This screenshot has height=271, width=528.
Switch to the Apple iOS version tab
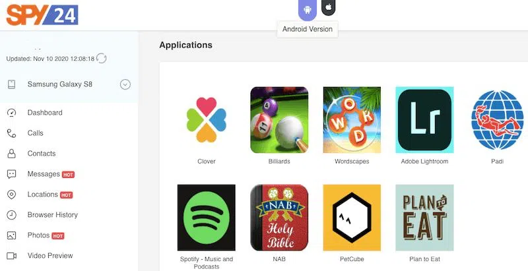(x=328, y=7)
